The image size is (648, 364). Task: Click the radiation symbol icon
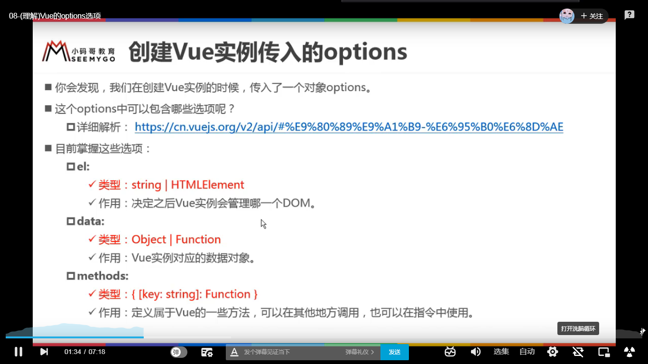point(629,352)
